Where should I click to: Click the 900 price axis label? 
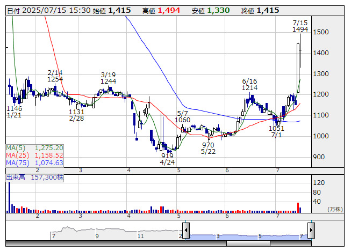coord(319,157)
